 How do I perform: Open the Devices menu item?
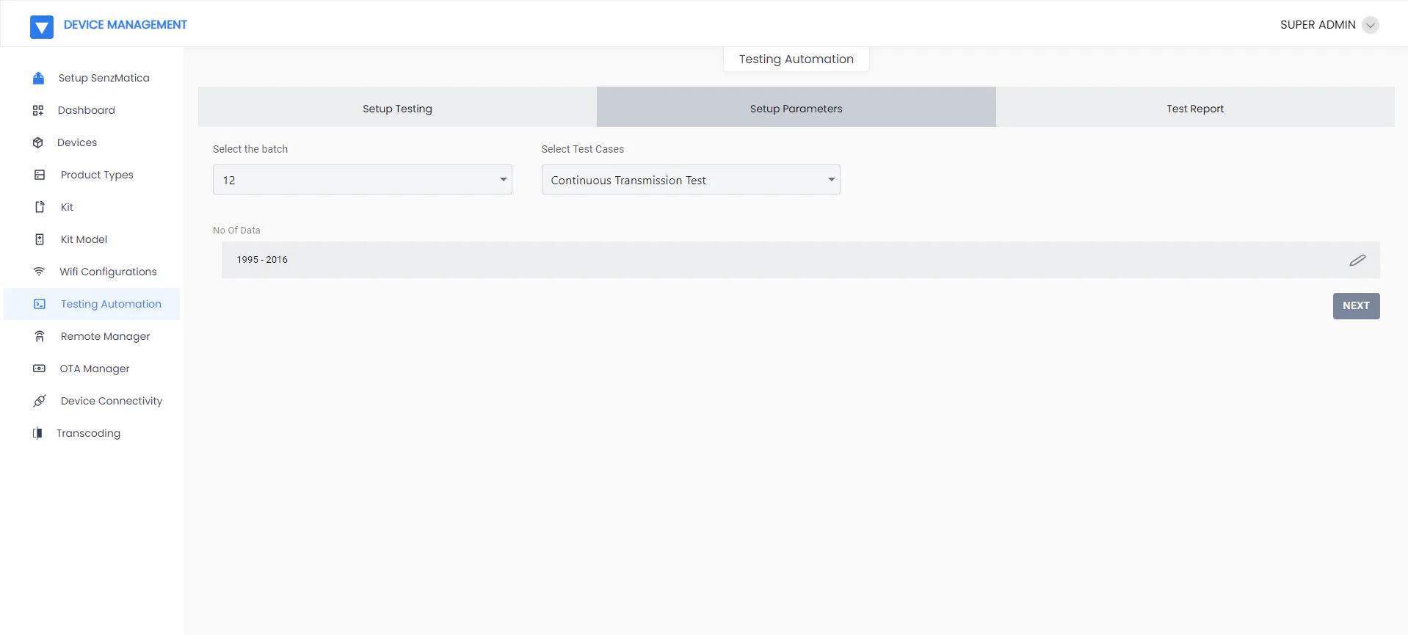(x=92, y=142)
